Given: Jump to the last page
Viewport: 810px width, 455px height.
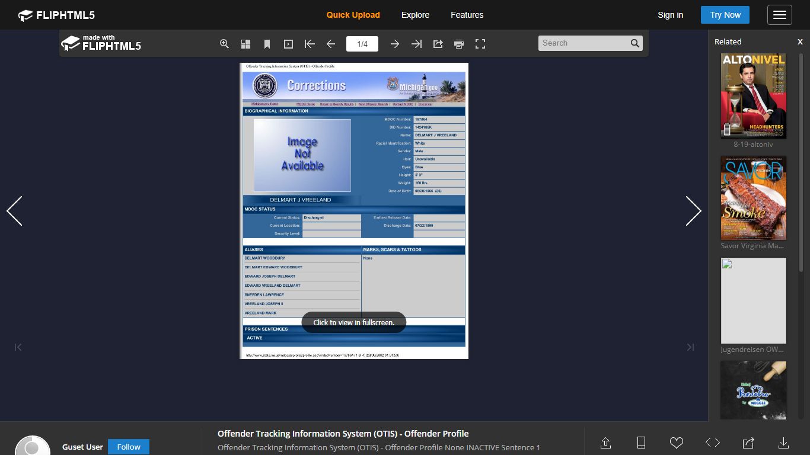Looking at the screenshot, I should pyautogui.click(x=416, y=44).
